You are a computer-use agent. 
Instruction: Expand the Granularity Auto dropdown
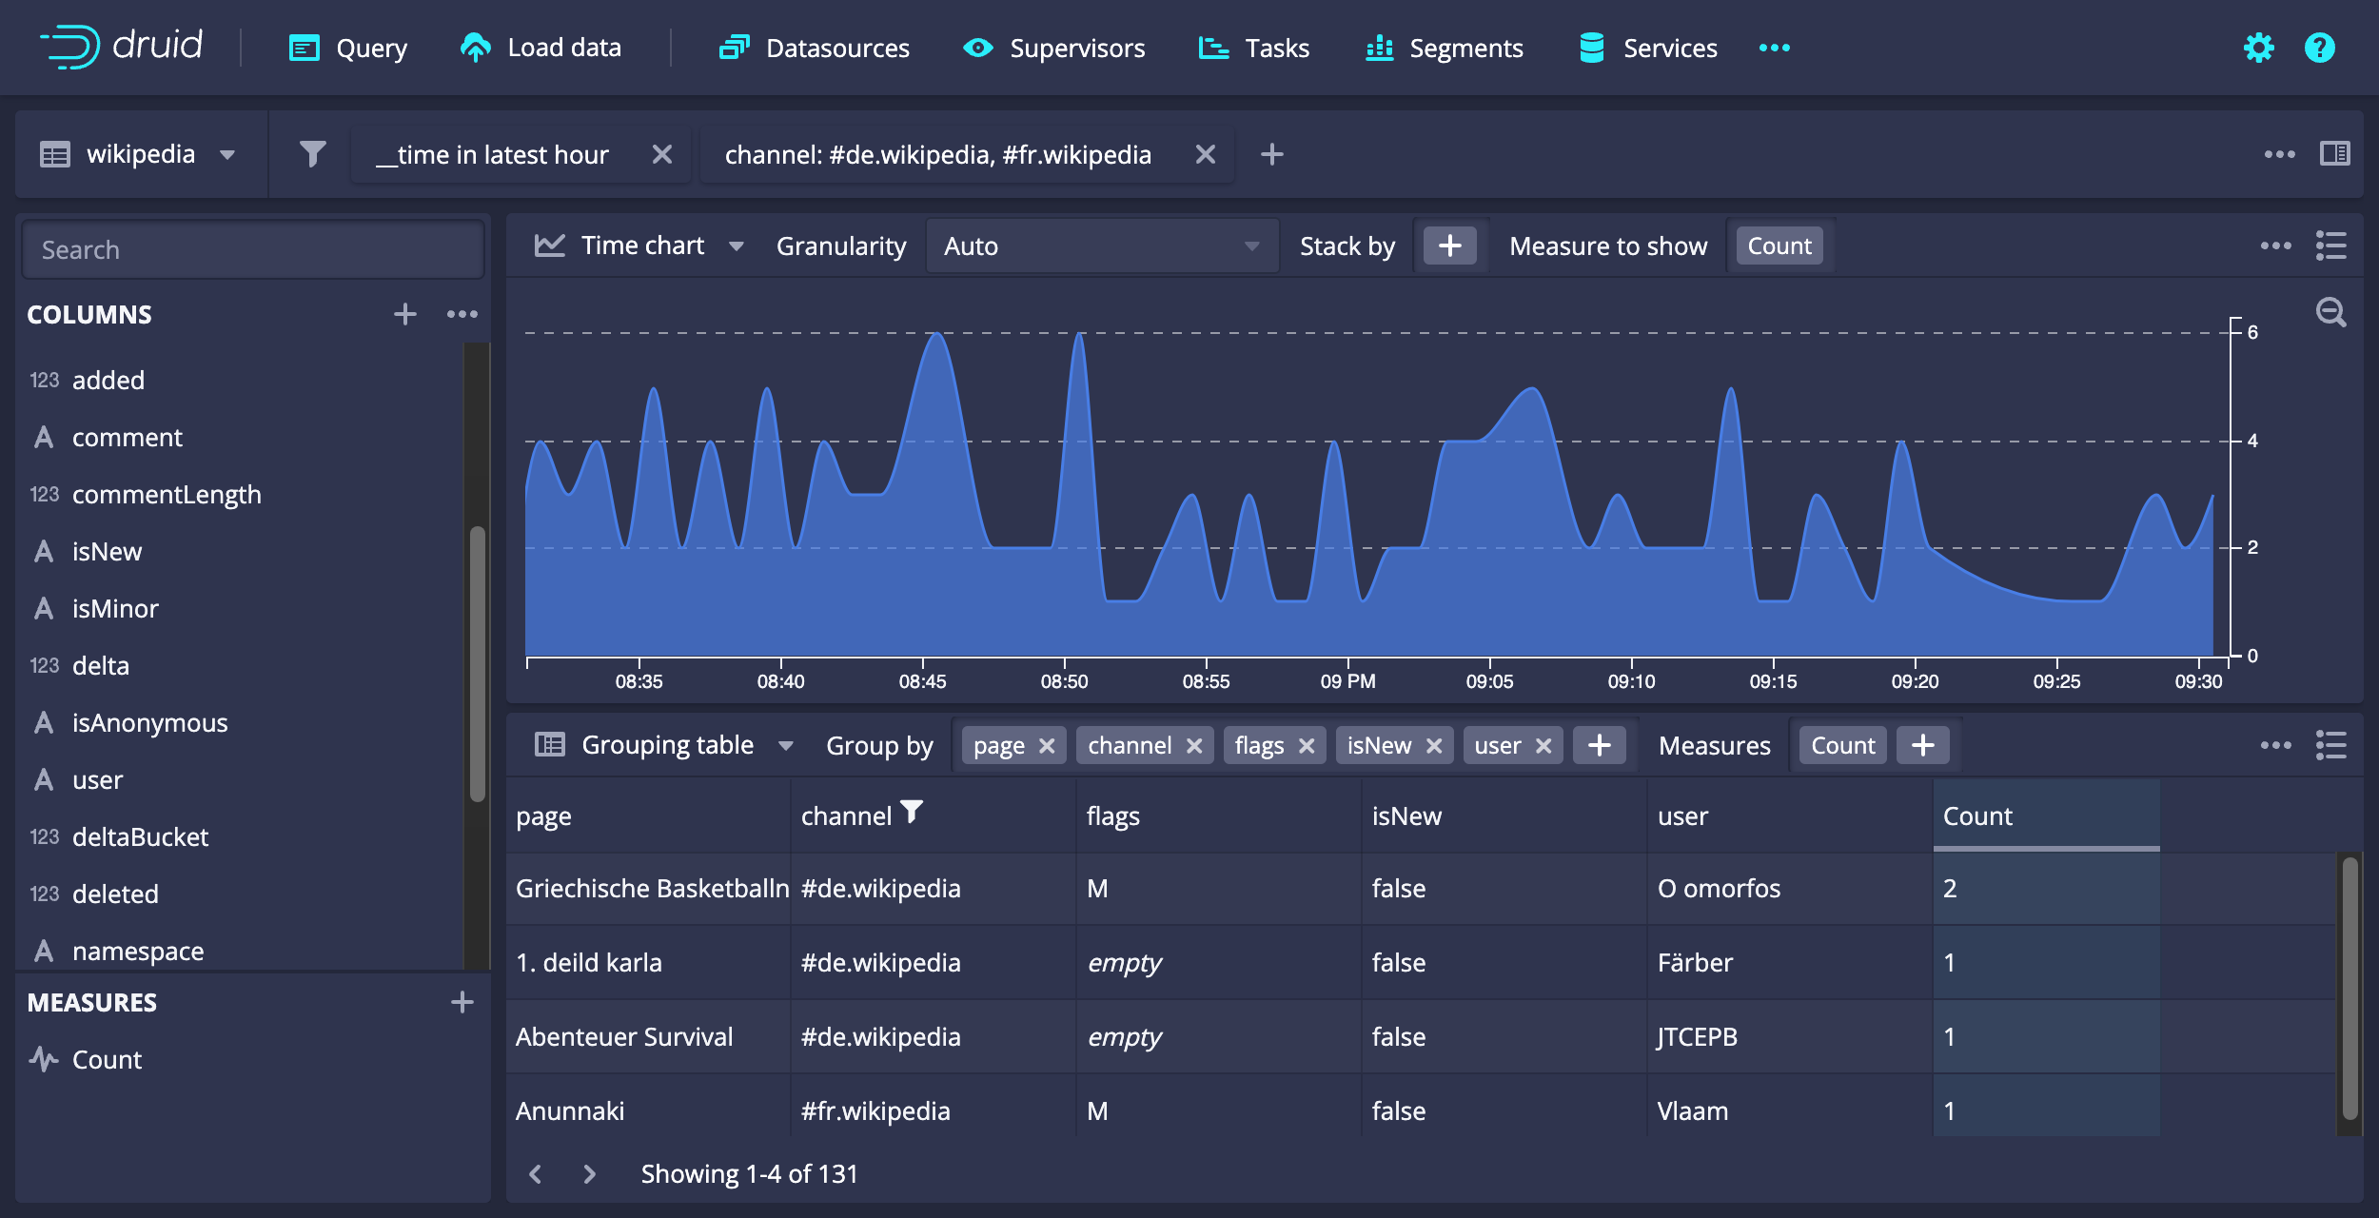coord(1101,246)
